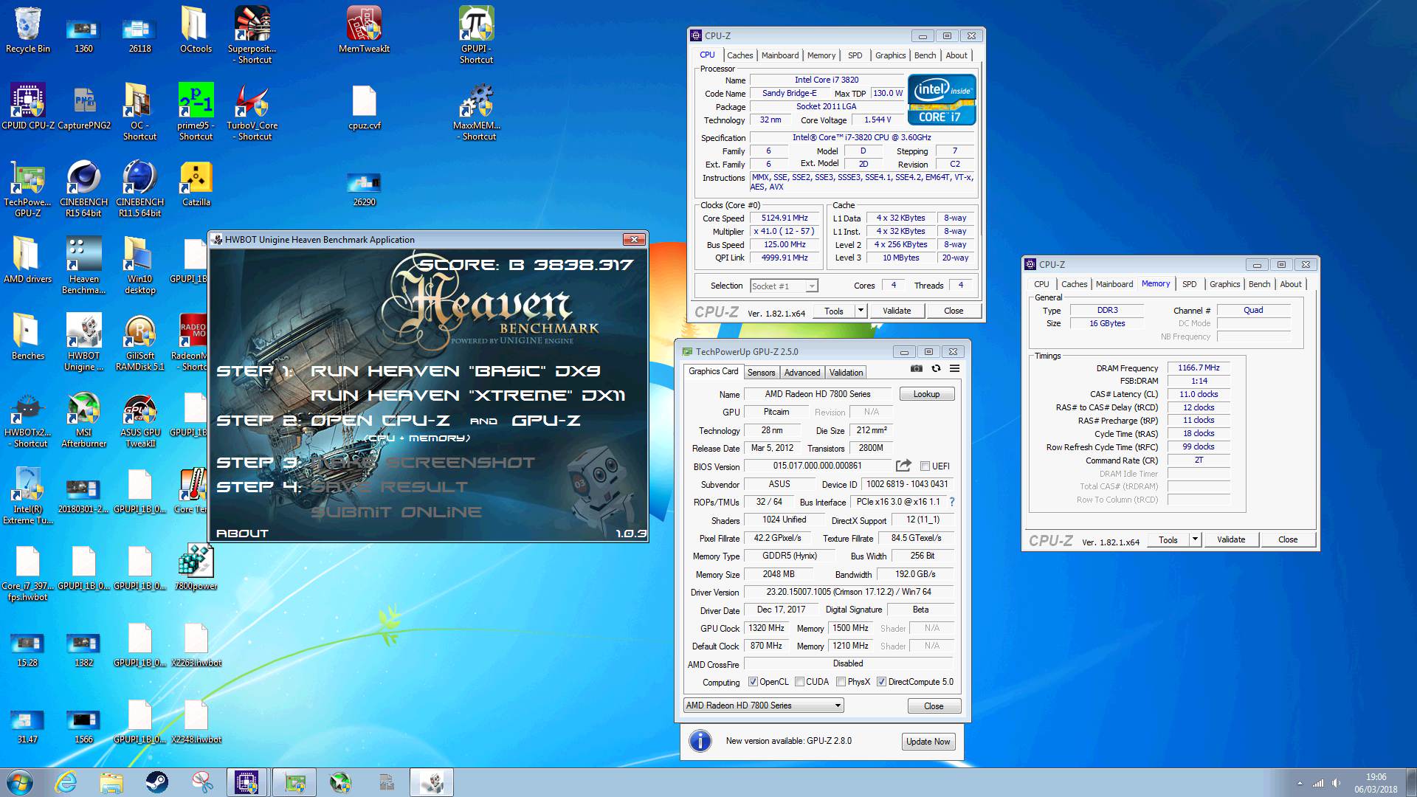Open the Validation tab in GPU-Z

coord(846,373)
